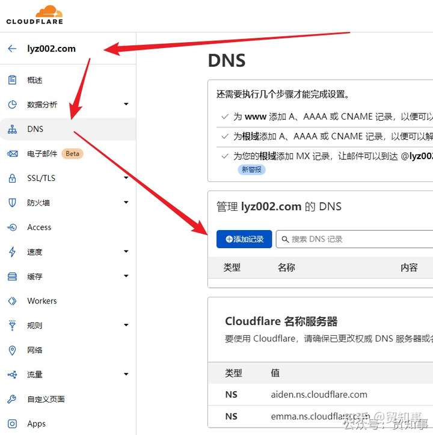
Task: Open the 电子邮件 sidebar item
Action: [42, 154]
